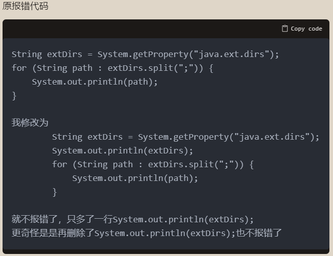333x256 pixels.
Task: Click the first closing curly brace
Action: click(14, 96)
